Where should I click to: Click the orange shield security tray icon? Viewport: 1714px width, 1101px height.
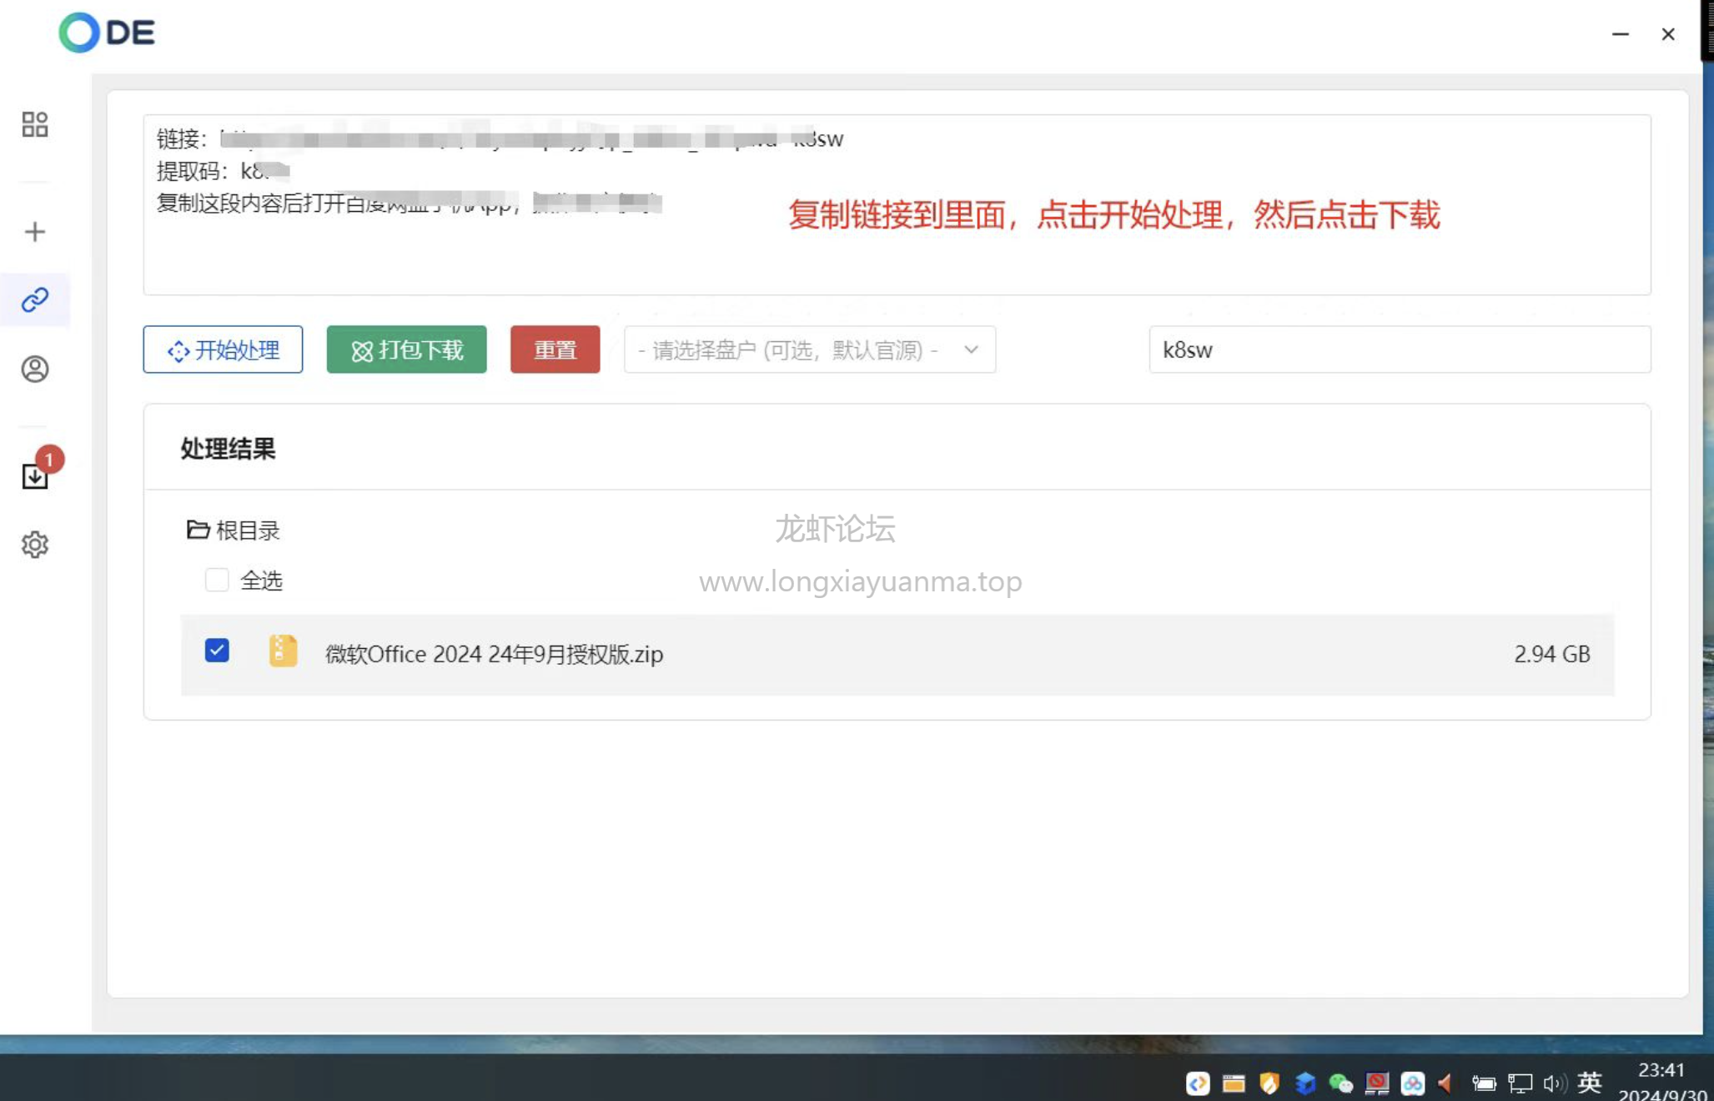(x=1269, y=1083)
